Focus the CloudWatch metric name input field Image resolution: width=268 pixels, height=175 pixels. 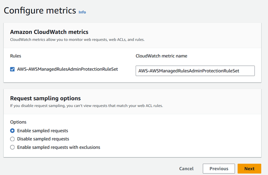pos(195,71)
